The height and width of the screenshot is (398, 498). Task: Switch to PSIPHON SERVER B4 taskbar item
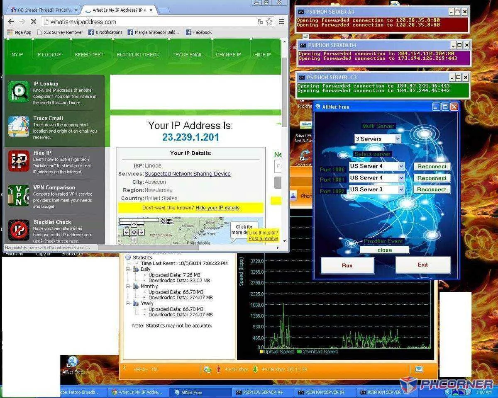pyautogui.click(x=325, y=392)
